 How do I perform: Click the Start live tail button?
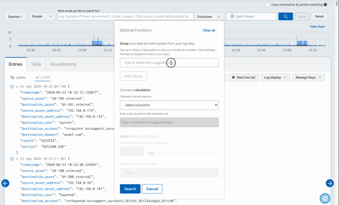[244, 77]
